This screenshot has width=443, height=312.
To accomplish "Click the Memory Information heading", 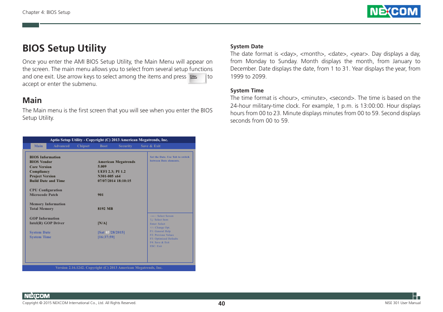I will coord(47,204).
